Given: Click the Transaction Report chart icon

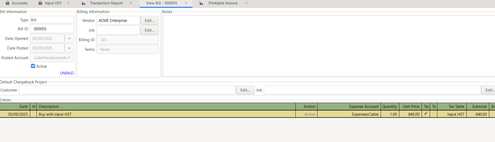Looking at the screenshot, I should (84, 3).
